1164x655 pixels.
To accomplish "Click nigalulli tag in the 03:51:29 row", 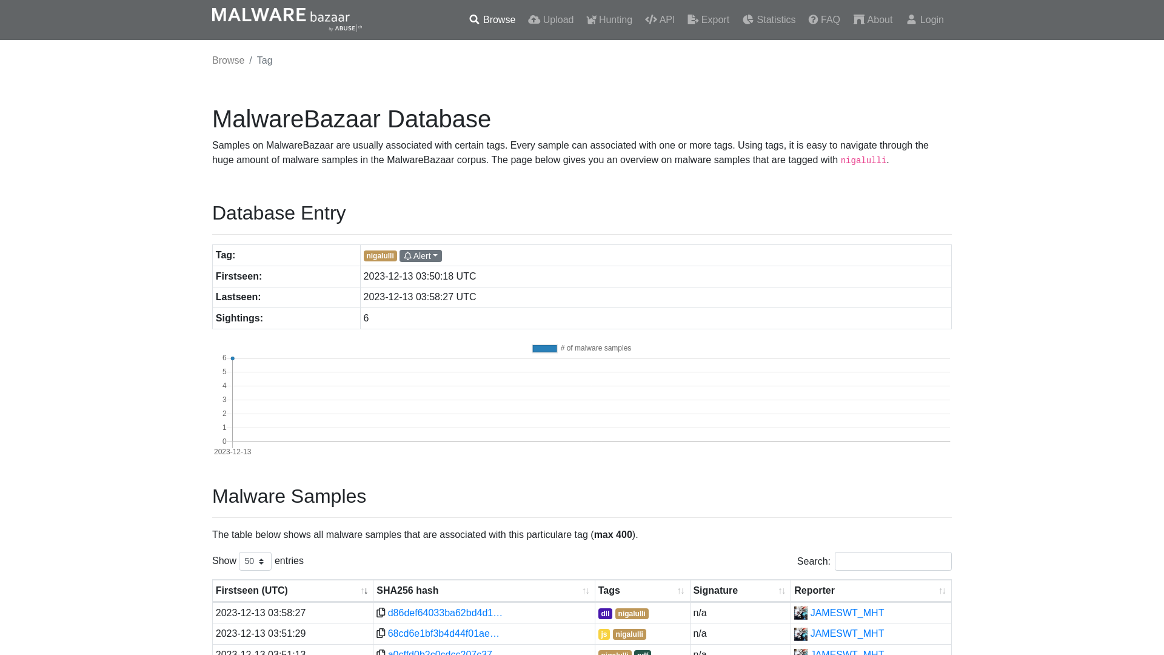I will [x=629, y=634].
